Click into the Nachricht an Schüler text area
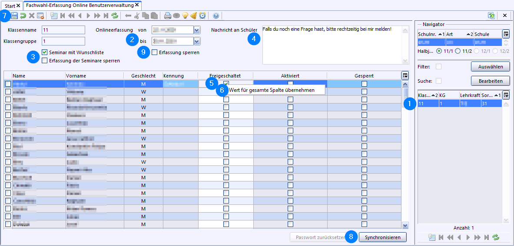This screenshot has height=246, width=514. [x=332, y=45]
